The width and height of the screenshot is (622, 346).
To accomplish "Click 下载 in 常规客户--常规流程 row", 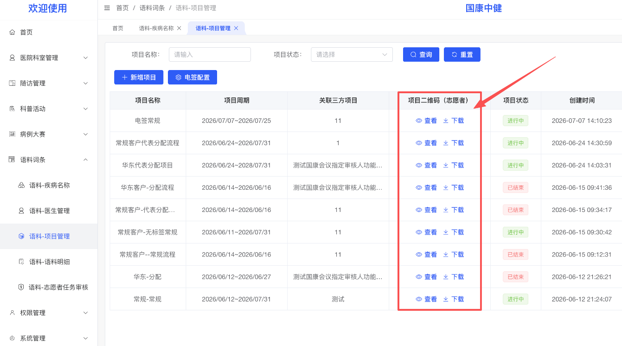I will pyautogui.click(x=457, y=255).
